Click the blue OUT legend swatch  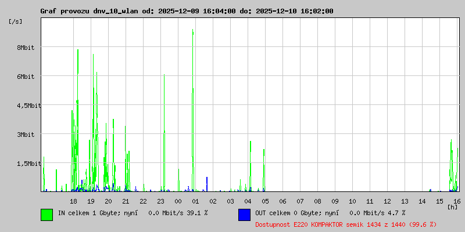pos(244,215)
